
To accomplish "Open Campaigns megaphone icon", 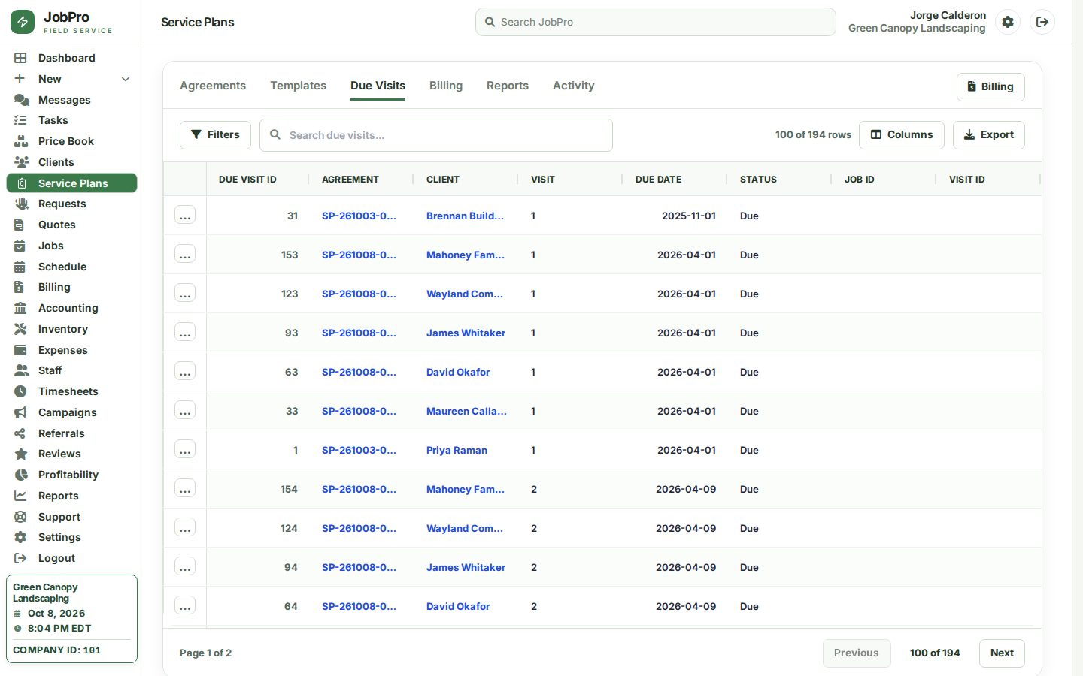I will pyautogui.click(x=20, y=412).
